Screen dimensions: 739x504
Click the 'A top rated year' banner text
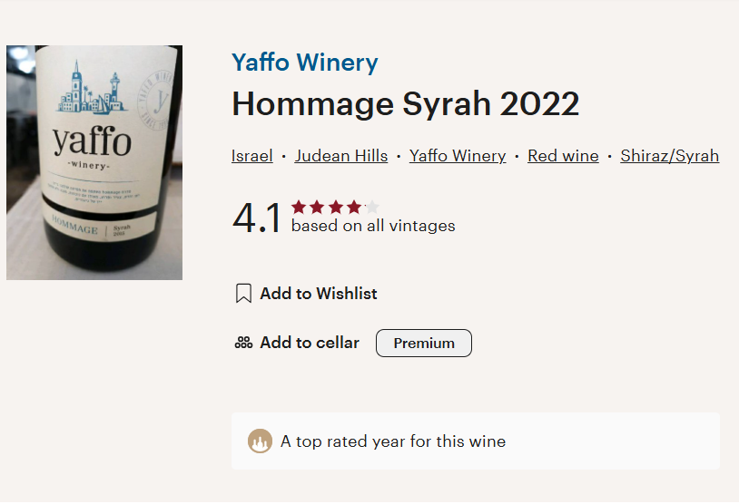tap(393, 442)
